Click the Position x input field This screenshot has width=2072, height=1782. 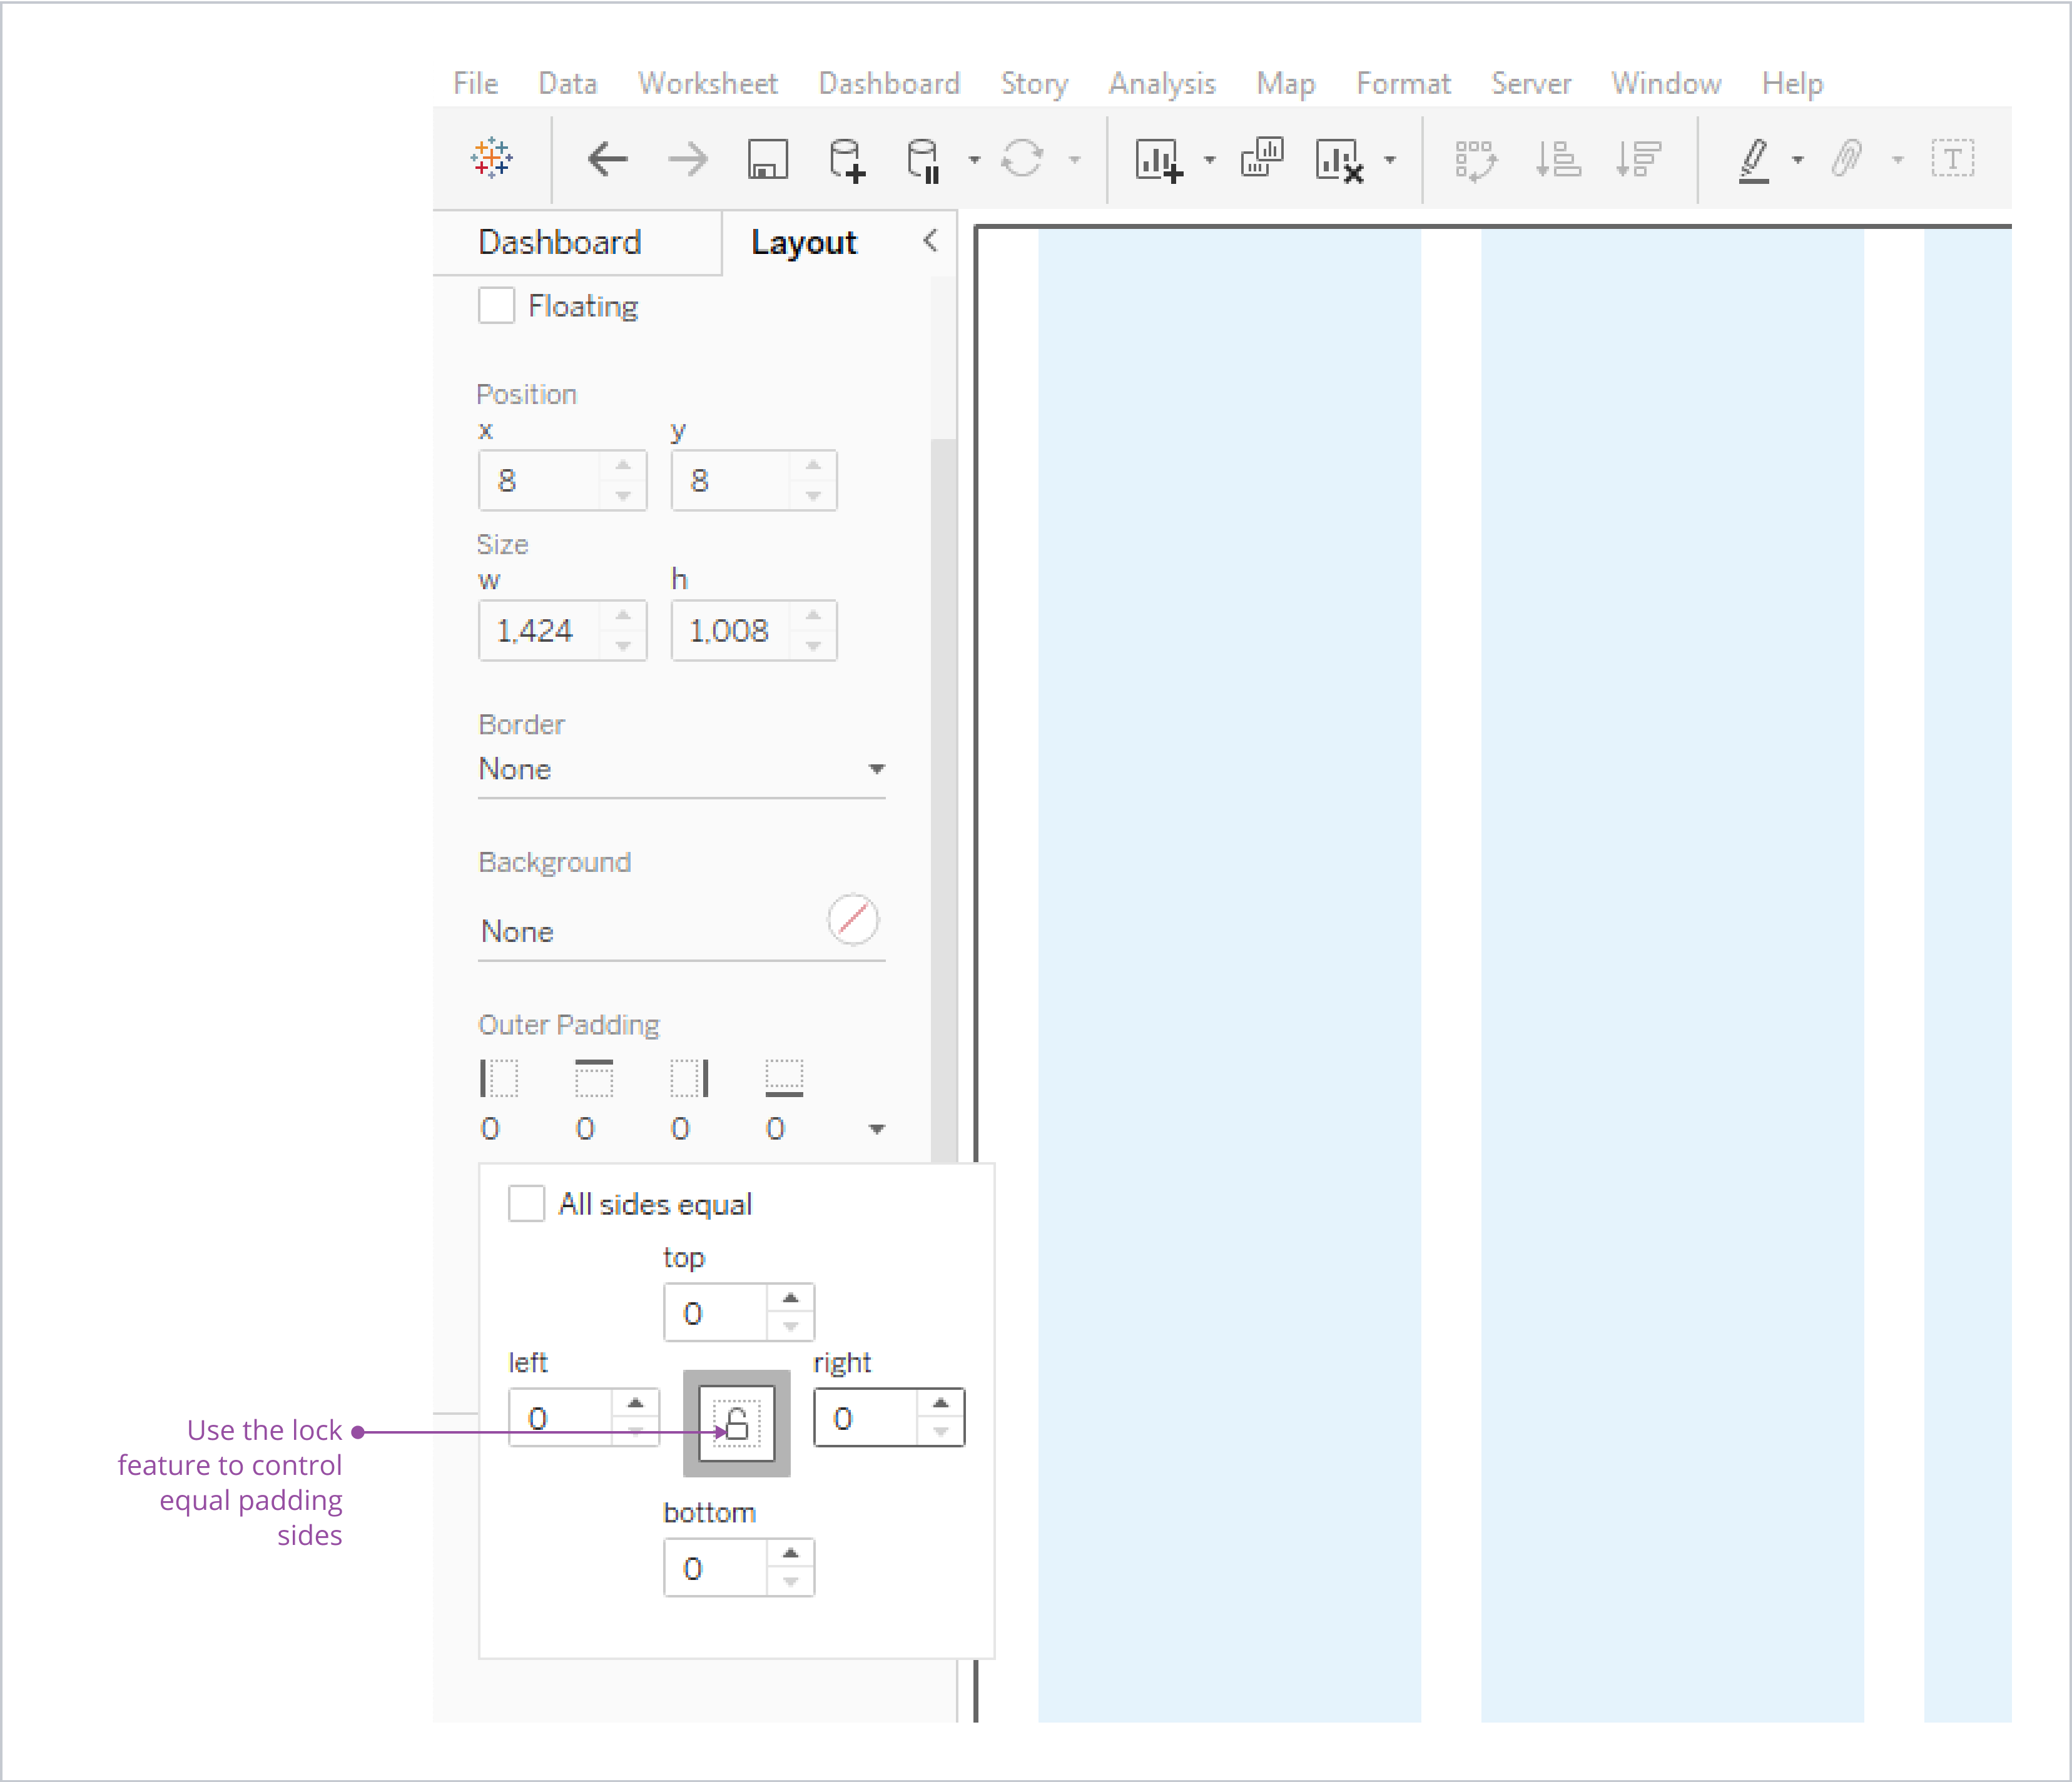pos(540,480)
